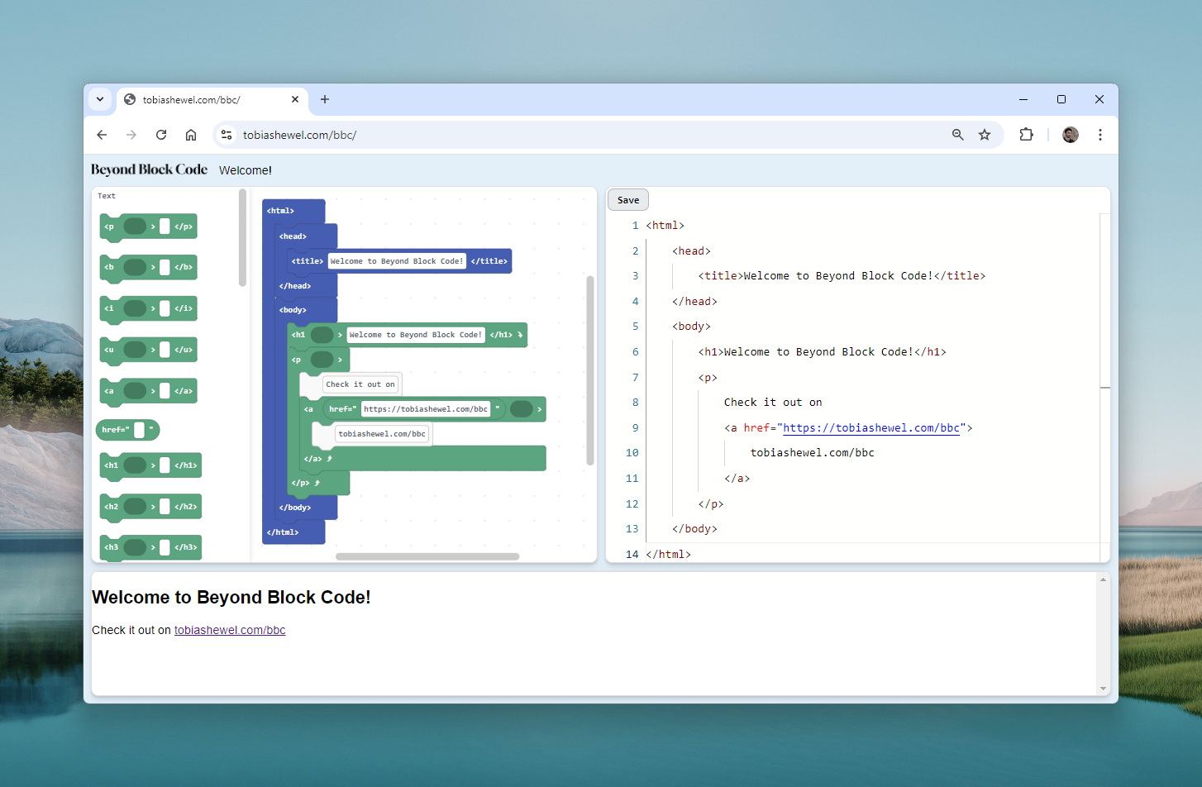Pick the <h3> block from the palette
The width and height of the screenshot is (1202, 787).
point(150,547)
